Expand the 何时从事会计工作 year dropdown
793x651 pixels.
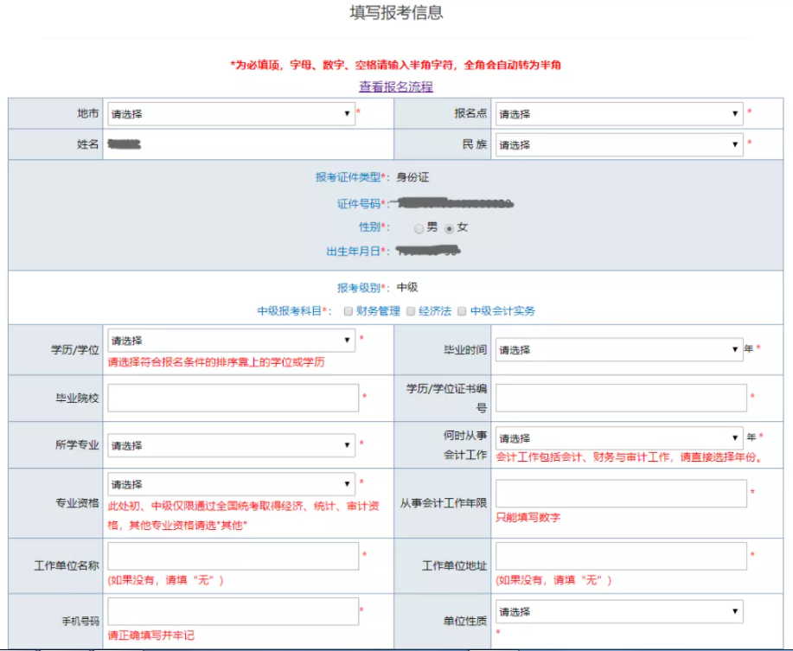pos(618,438)
